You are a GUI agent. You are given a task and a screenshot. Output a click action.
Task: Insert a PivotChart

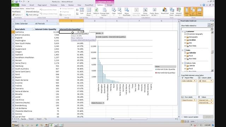coord(165,11)
